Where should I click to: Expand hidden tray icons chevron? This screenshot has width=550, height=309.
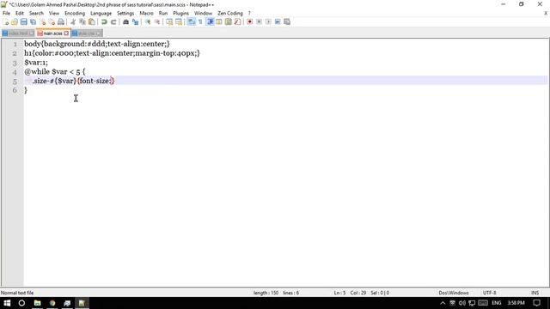(443, 303)
